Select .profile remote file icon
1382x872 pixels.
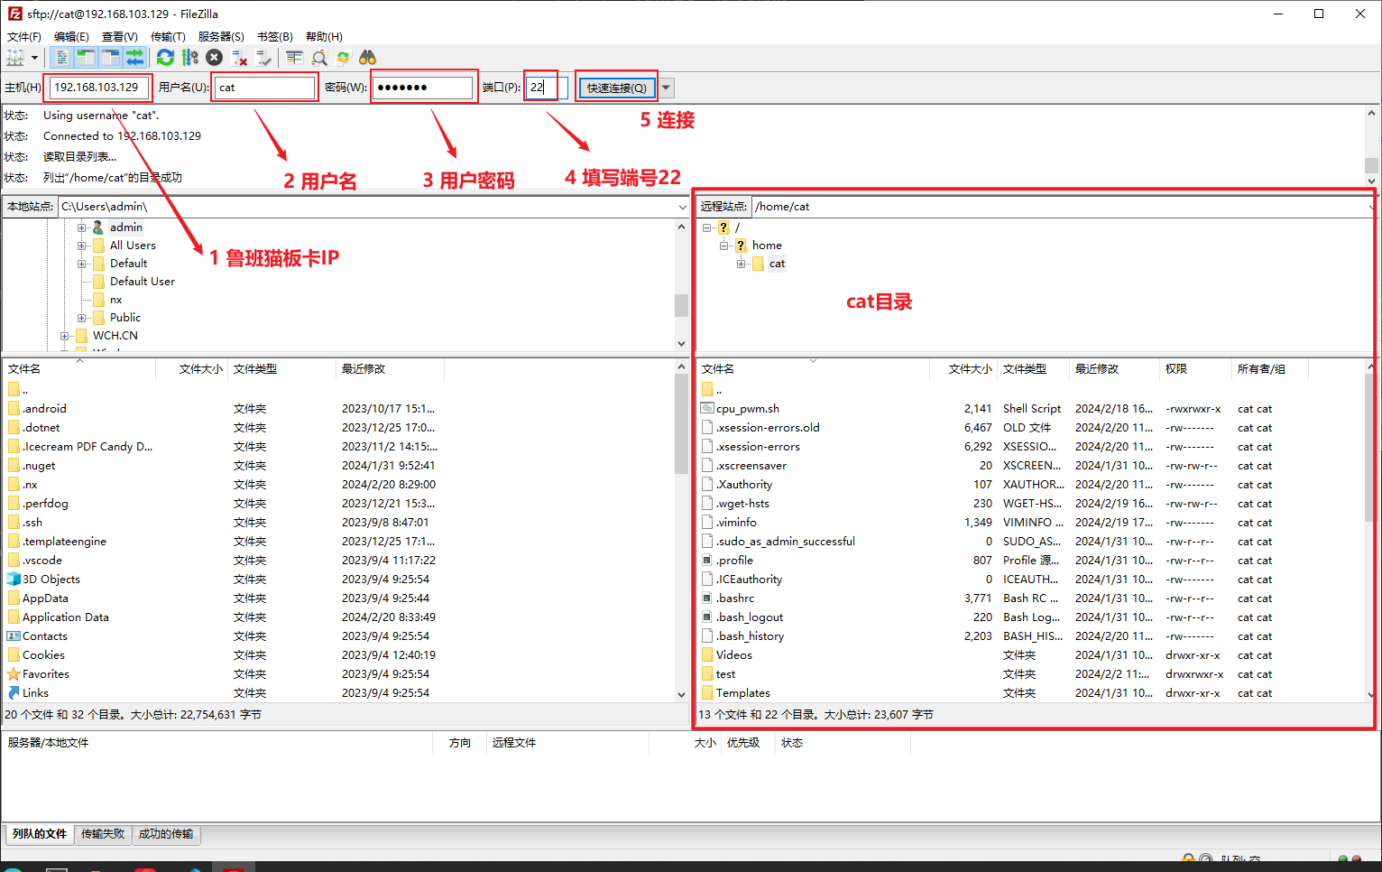click(707, 561)
